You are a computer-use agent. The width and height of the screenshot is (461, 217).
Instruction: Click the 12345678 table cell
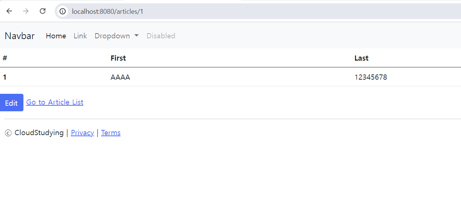click(371, 77)
